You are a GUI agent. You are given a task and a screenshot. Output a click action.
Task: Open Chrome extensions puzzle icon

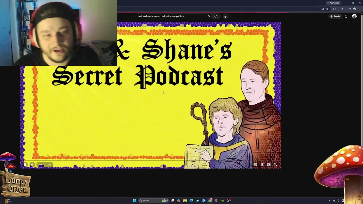334,9
